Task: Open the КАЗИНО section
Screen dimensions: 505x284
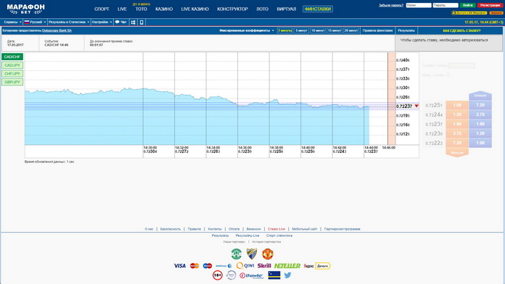Action: pyautogui.click(x=164, y=9)
